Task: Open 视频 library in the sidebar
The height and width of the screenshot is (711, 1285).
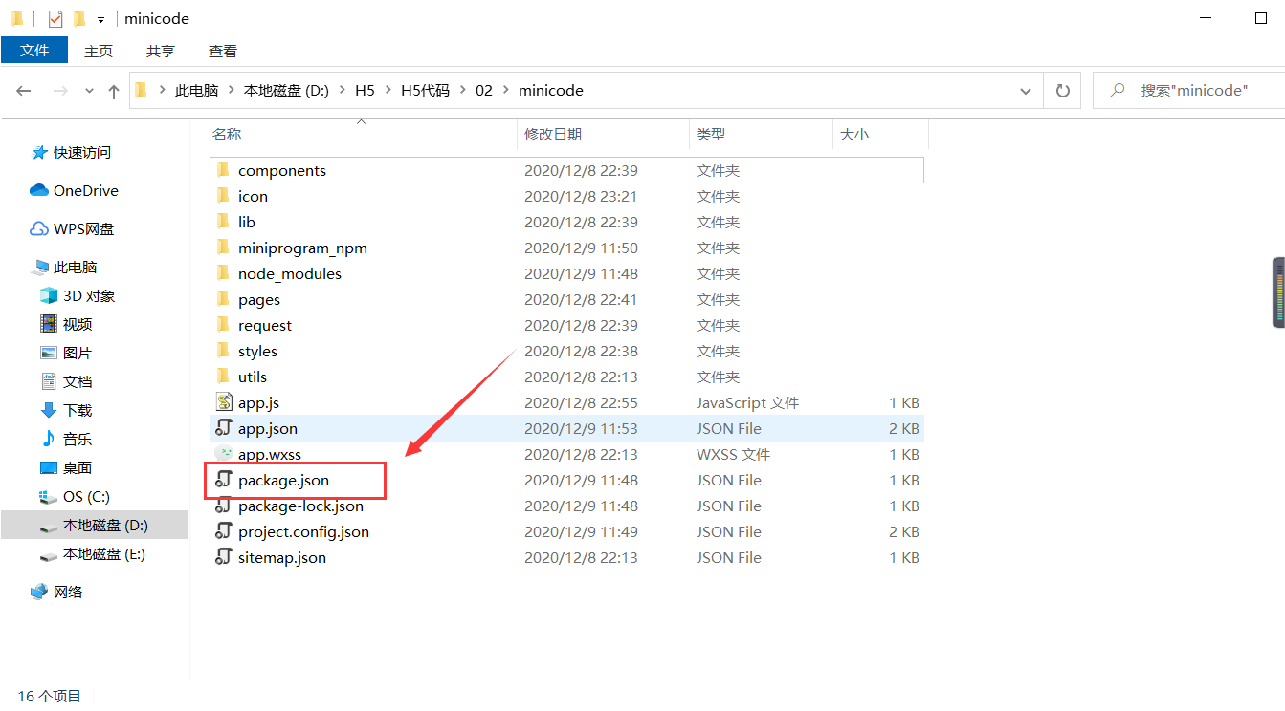Action: coord(78,325)
